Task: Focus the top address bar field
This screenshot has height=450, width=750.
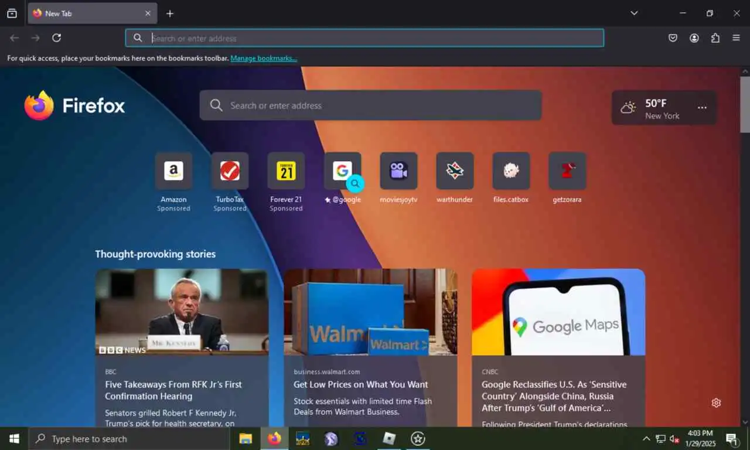Action: 364,38
